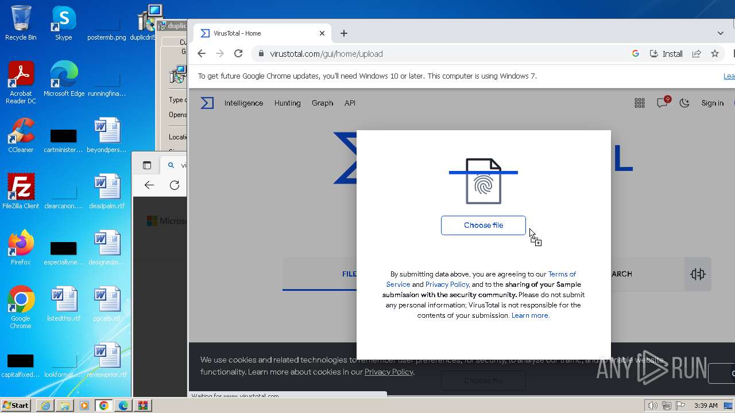Open the Graph menu
The height and width of the screenshot is (413, 735).
322,103
